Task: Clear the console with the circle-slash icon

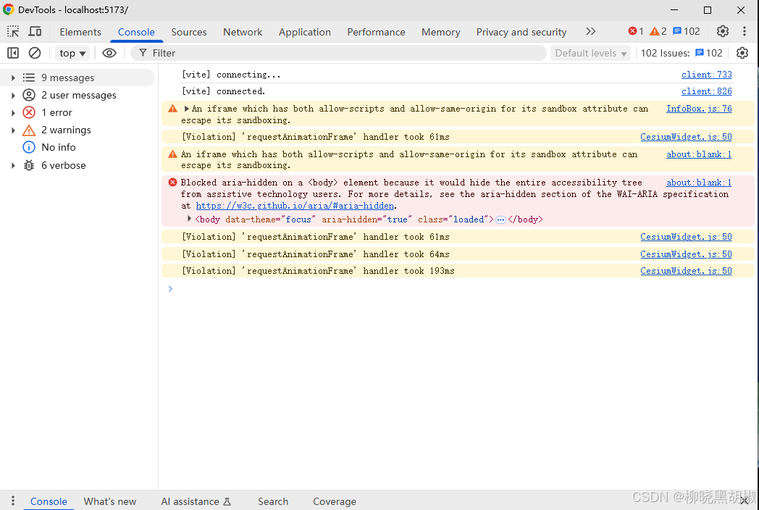Action: pyautogui.click(x=34, y=53)
